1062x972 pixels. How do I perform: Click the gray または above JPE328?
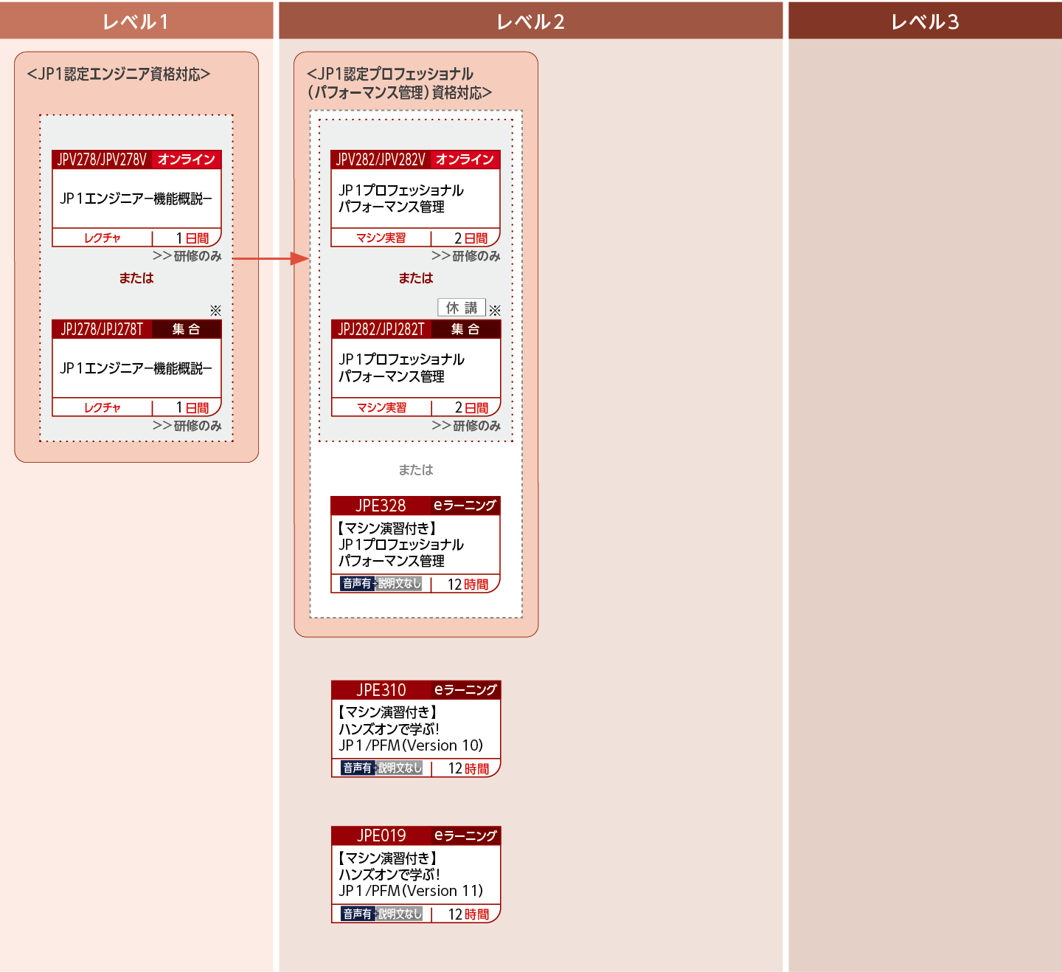tap(416, 470)
